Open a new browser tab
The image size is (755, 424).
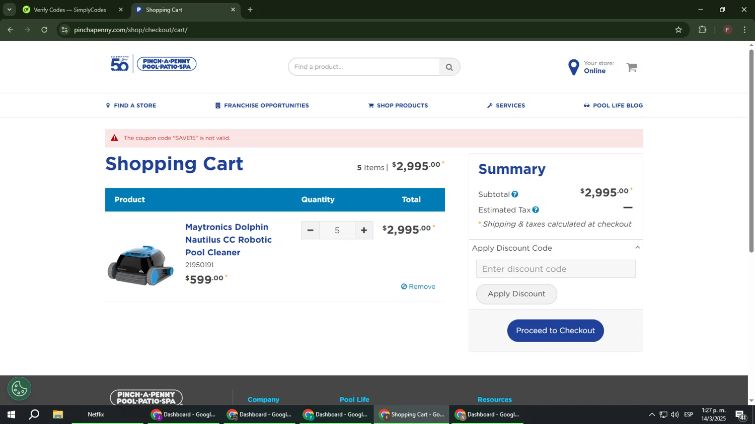tap(250, 10)
